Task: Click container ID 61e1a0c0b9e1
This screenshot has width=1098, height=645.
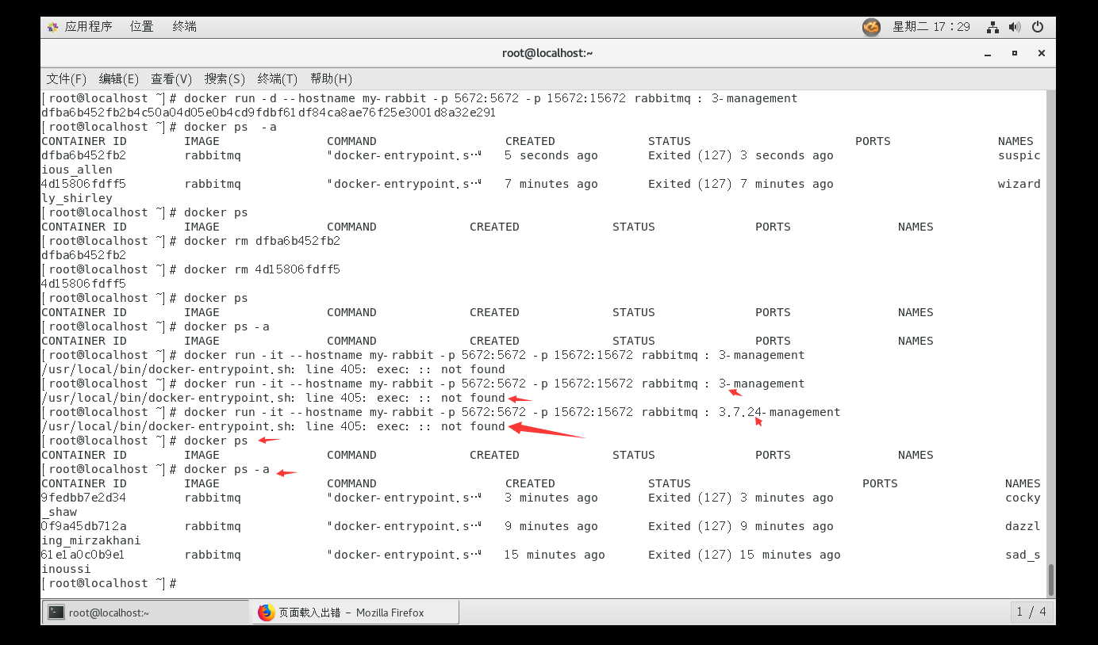Action: point(83,555)
